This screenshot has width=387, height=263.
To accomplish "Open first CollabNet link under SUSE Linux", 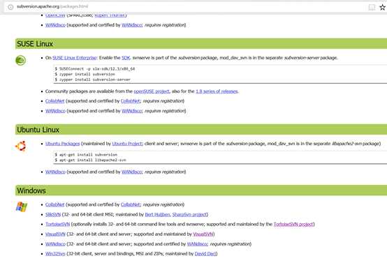I will click(54, 101).
